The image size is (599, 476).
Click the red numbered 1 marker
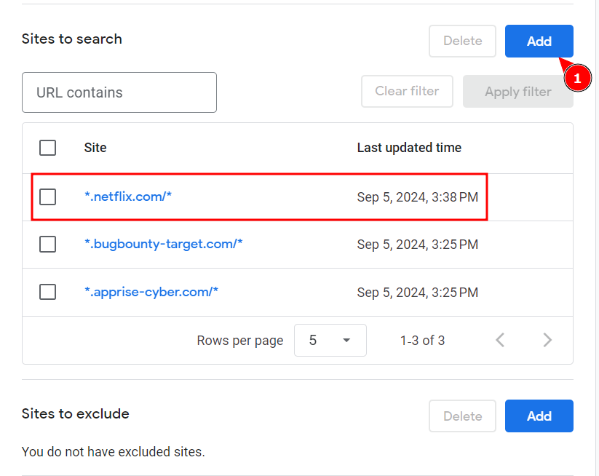tap(577, 78)
